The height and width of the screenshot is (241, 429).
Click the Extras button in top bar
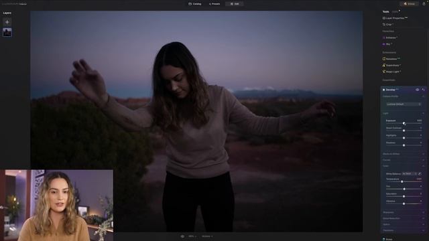(x=410, y=4)
